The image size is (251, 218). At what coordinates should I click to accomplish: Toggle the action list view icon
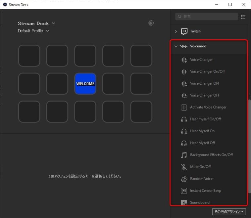coord(243,17)
